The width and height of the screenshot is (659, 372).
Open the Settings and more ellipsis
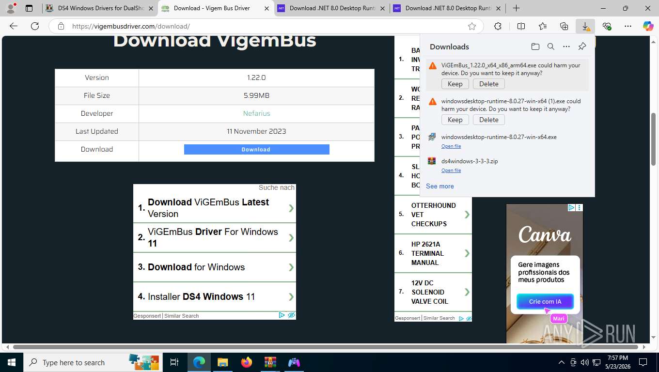(628, 26)
